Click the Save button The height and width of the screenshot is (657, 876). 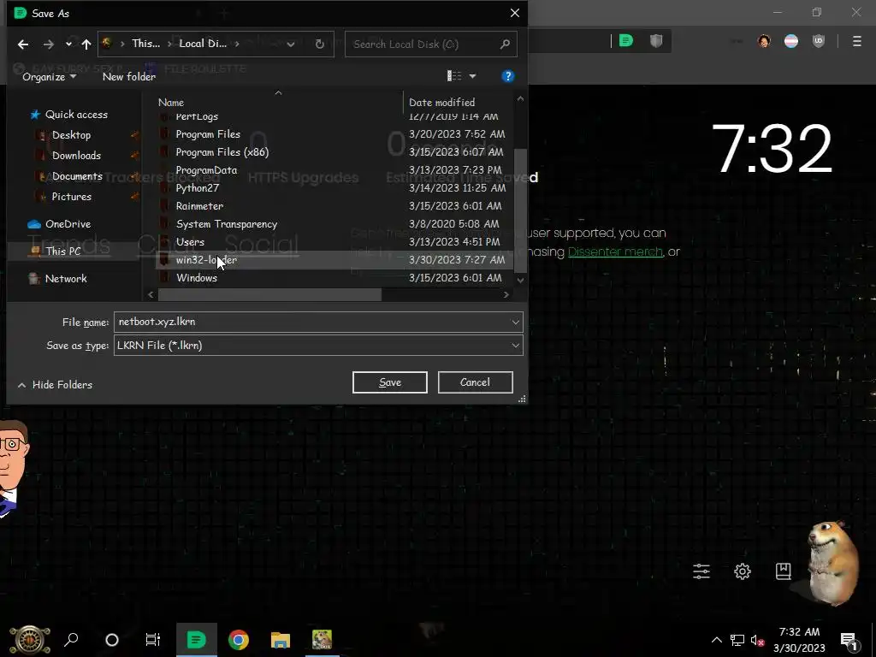coord(390,382)
